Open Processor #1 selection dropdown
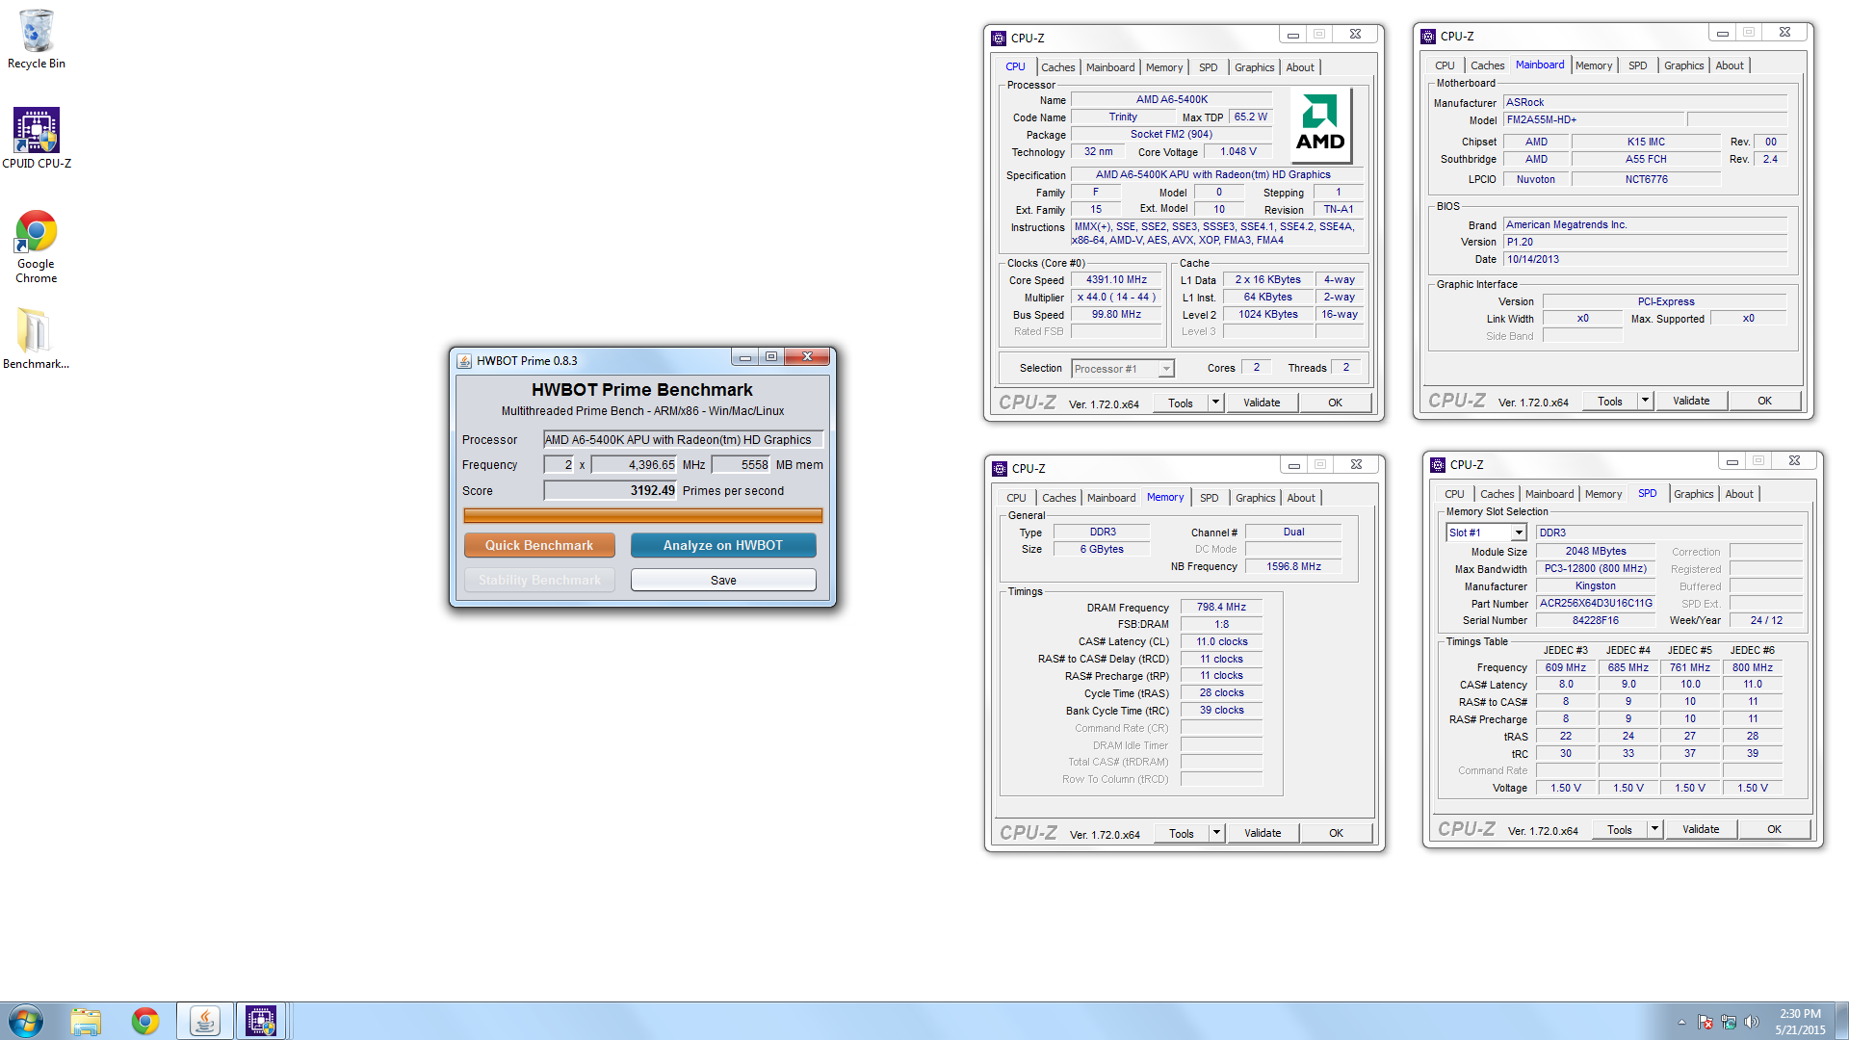This screenshot has height=1040, width=1849. click(x=1166, y=369)
